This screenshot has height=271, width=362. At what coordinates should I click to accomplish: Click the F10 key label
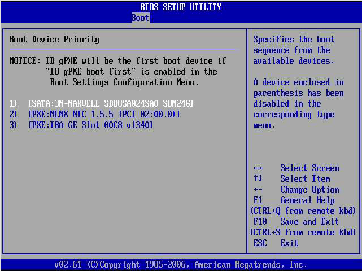[x=260, y=222]
